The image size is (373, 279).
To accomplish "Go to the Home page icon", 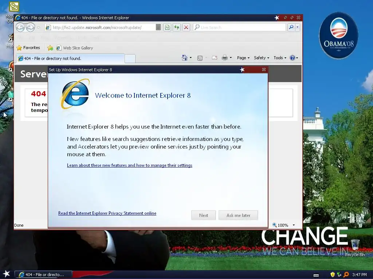I will 185,58.
